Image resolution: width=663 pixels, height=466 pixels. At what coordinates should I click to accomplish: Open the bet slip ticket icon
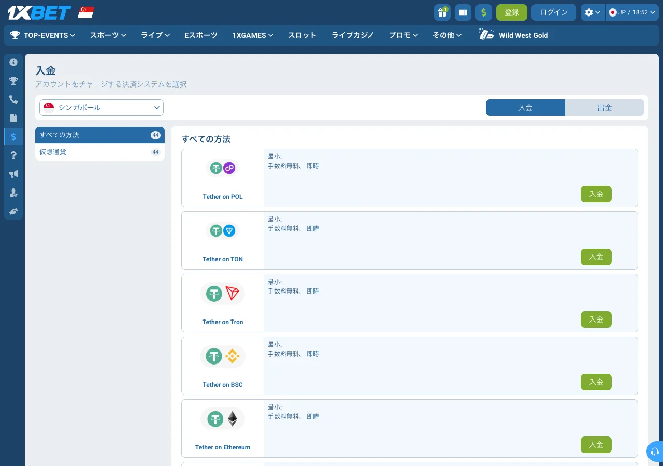(463, 12)
